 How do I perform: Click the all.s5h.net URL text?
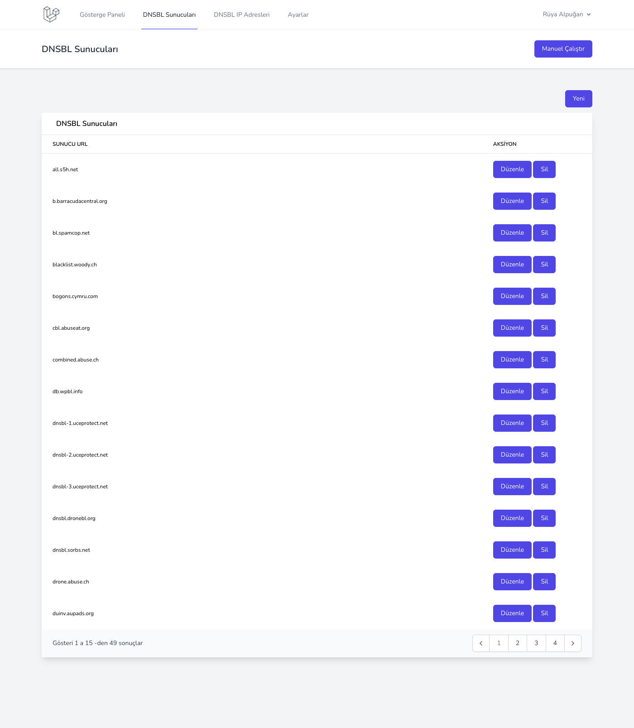click(x=65, y=169)
